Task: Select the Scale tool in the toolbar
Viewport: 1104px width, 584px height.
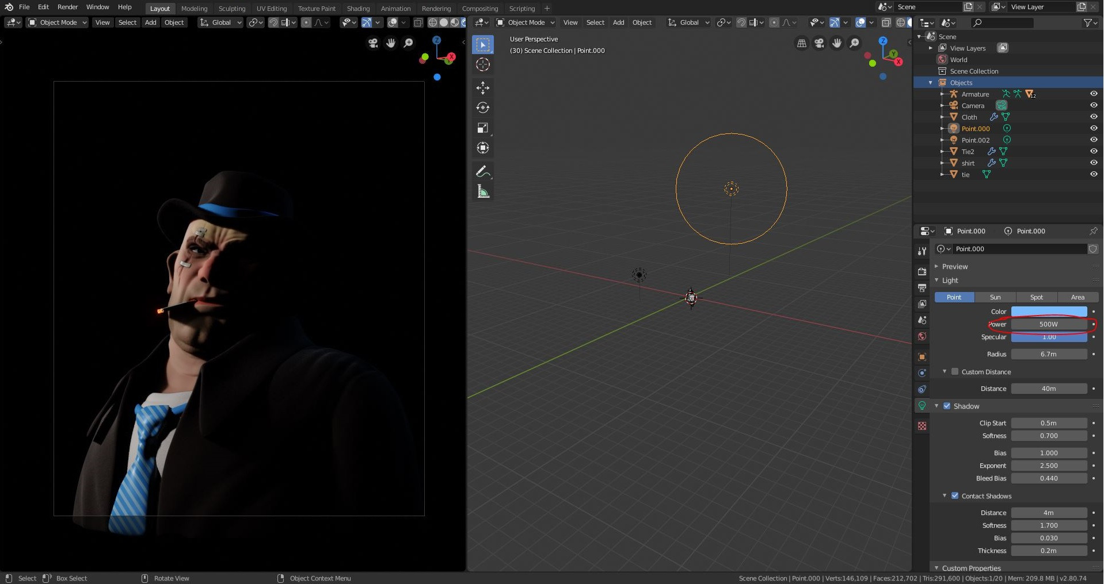Action: (x=482, y=128)
